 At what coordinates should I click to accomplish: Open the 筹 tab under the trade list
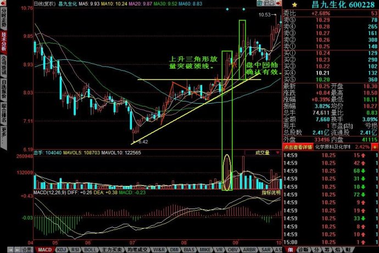tap(327, 250)
